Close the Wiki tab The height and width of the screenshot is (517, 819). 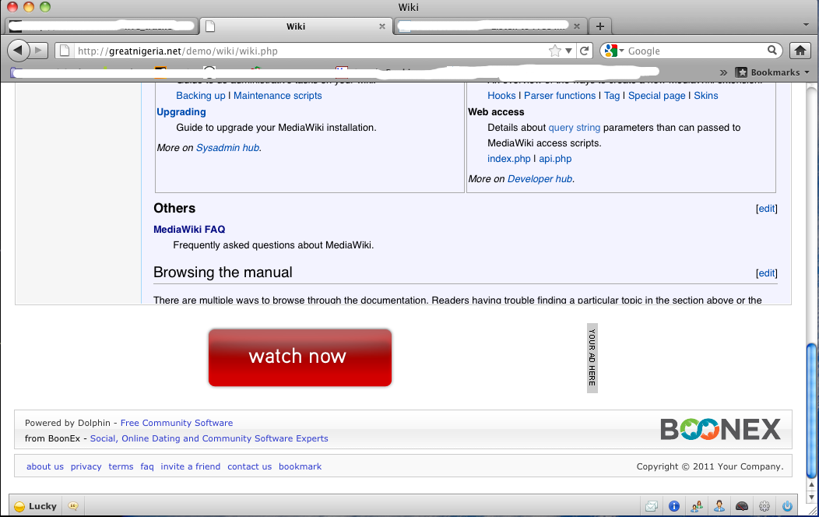(x=381, y=26)
